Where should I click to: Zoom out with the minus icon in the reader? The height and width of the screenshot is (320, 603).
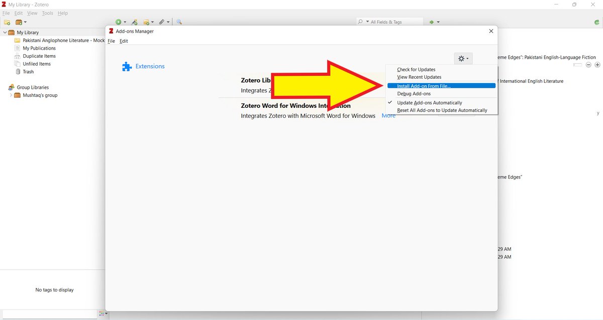point(588,65)
